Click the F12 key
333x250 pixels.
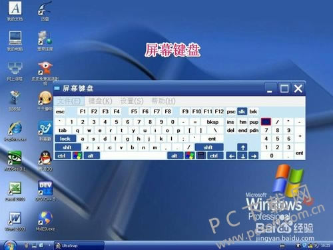(219, 111)
